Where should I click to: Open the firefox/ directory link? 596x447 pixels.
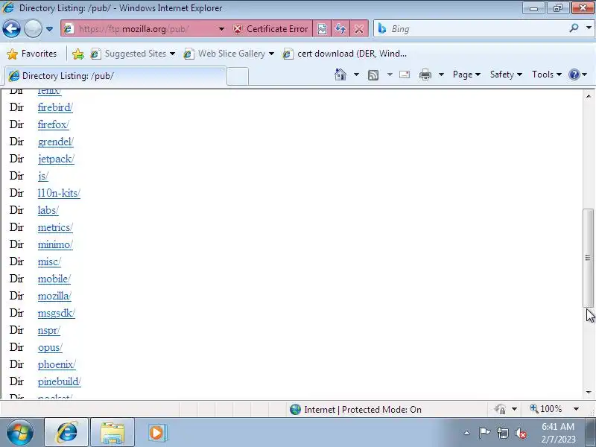pyautogui.click(x=53, y=124)
